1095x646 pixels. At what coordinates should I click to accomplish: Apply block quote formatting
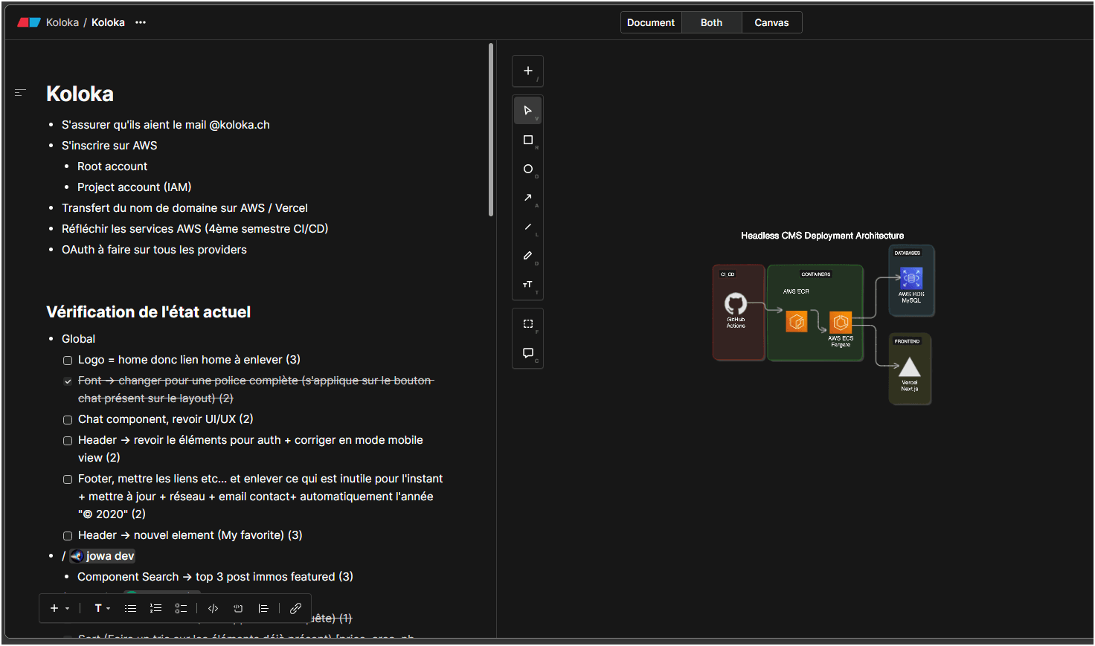pos(263,608)
